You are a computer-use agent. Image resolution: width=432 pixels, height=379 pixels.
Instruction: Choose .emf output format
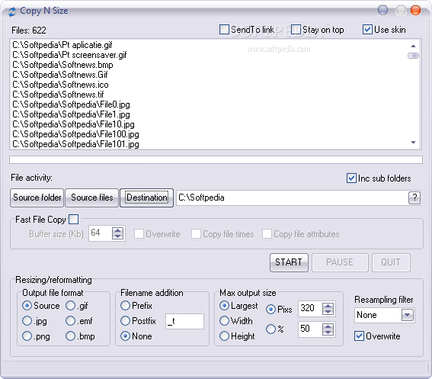(71, 321)
